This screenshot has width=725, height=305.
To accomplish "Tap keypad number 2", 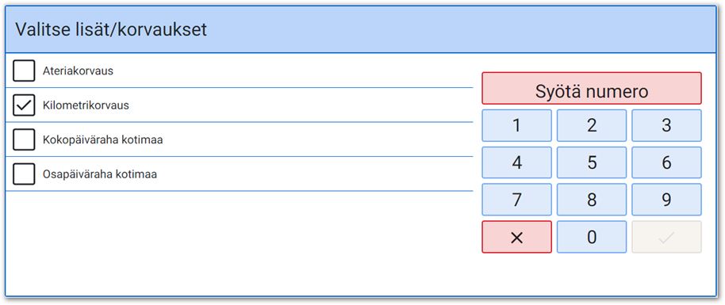I will pos(592,125).
